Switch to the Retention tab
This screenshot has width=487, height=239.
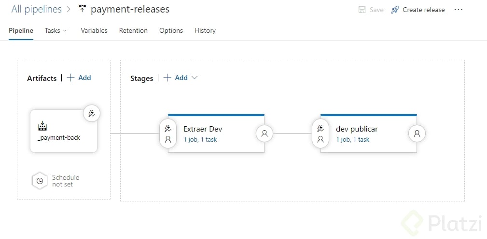pos(133,30)
